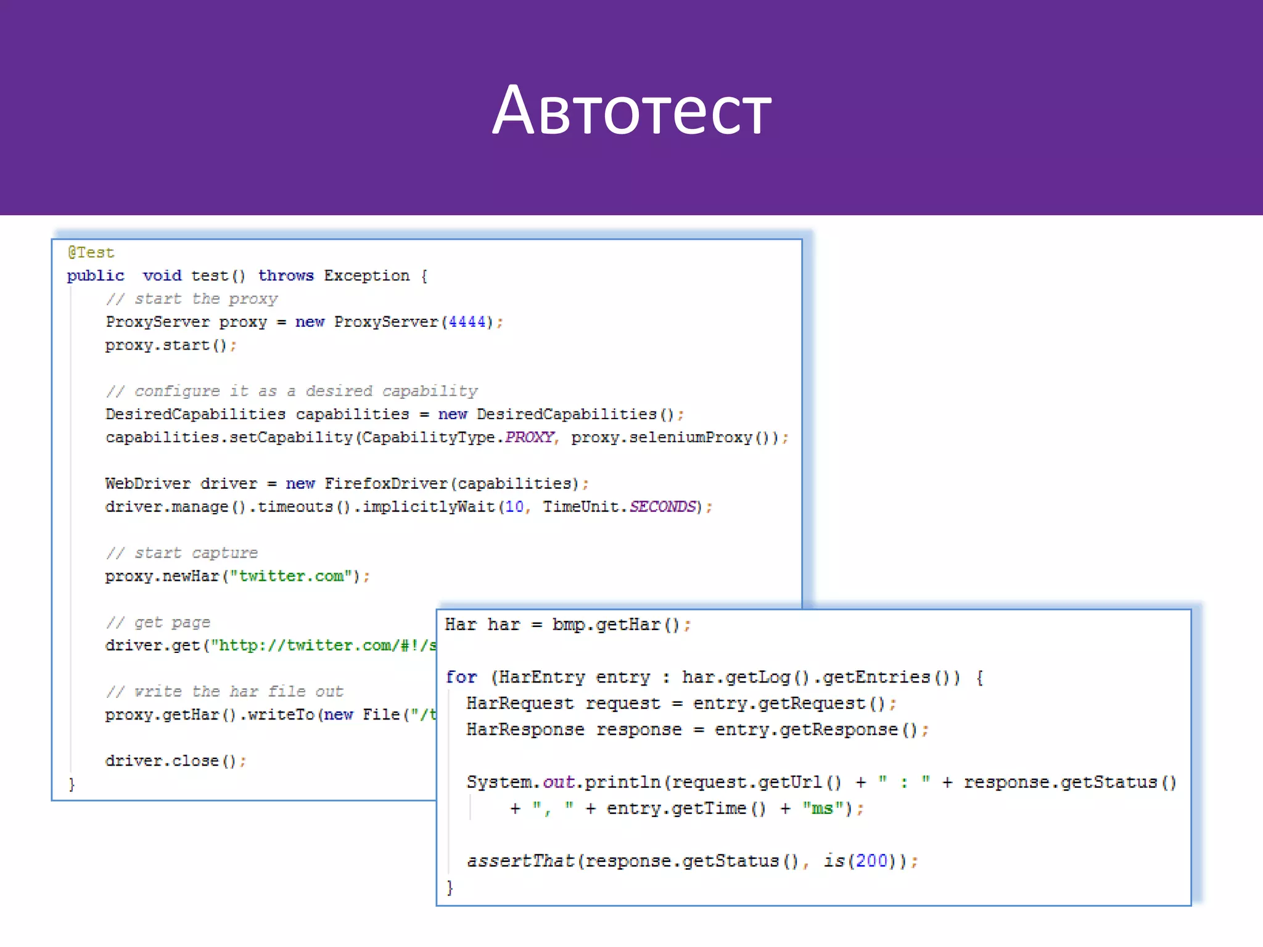Click the assertThat status is(200) line
The image size is (1263, 947).
[692, 861]
